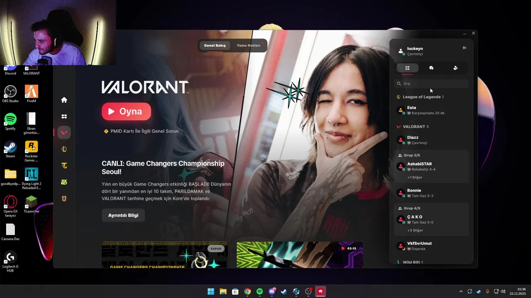The height and width of the screenshot is (298, 531).
Task: Select the Cassana Dex file on desktop
Action: [10, 232]
